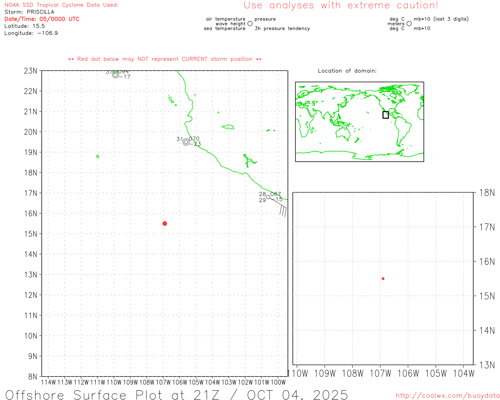Click the Offshore Surface Plot title

[x=177, y=394]
